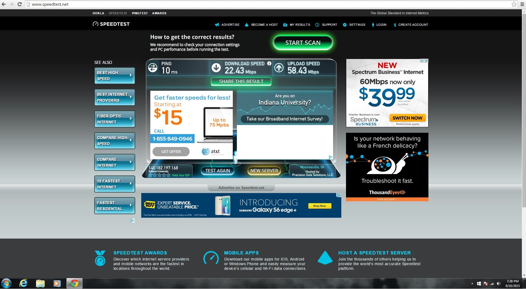Open the Fiber Optic Internet sidebar link
This screenshot has width=526, height=289.
point(114,119)
